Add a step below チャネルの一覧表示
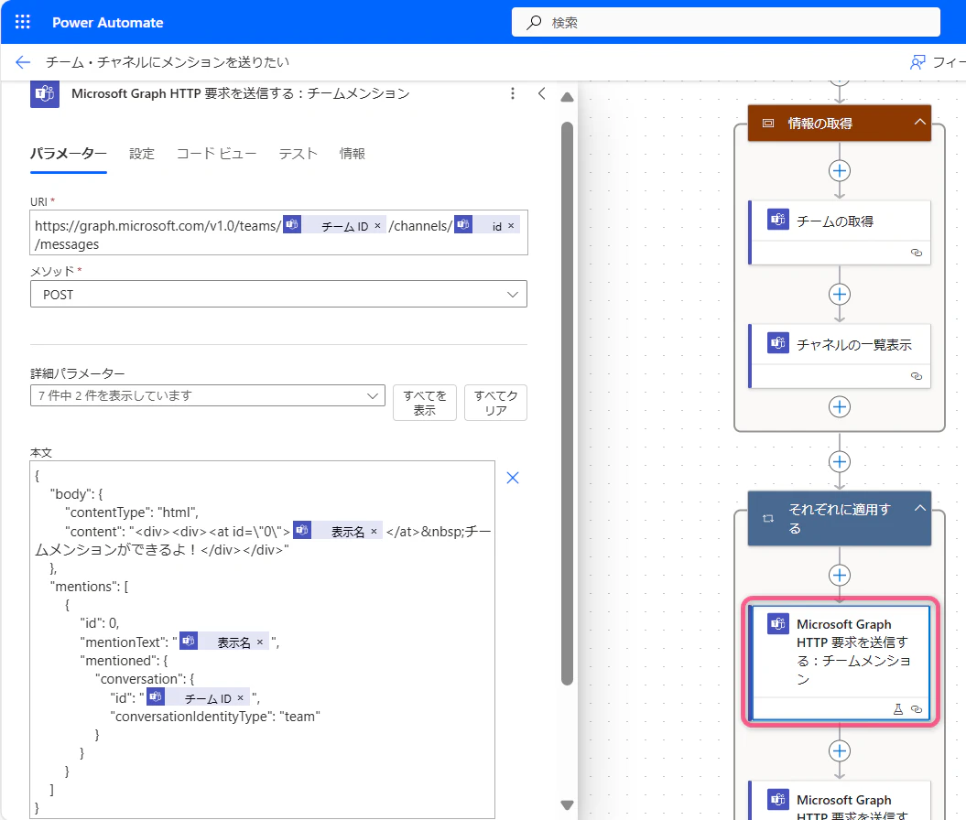The width and height of the screenshot is (966, 820). (840, 407)
